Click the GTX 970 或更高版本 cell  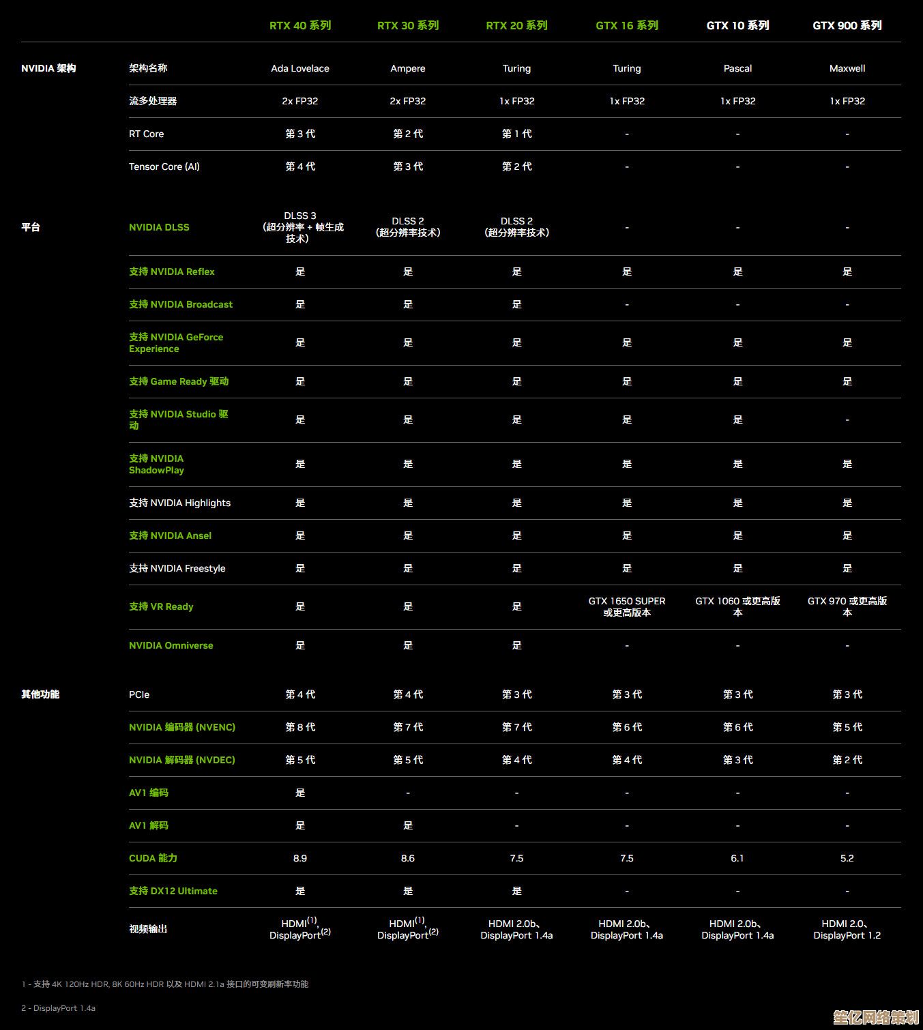tap(847, 606)
